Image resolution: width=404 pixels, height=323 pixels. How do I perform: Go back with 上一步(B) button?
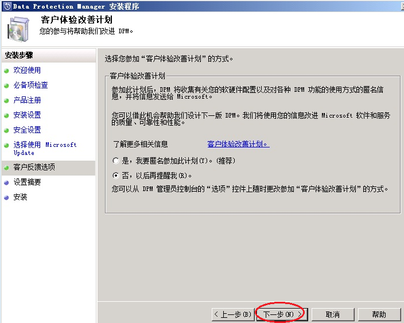point(233,314)
